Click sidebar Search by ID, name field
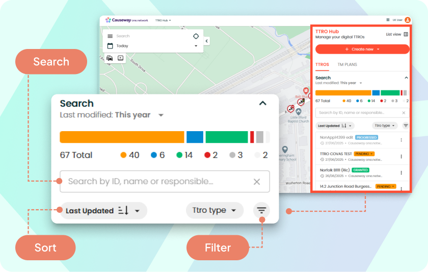 point(362,113)
